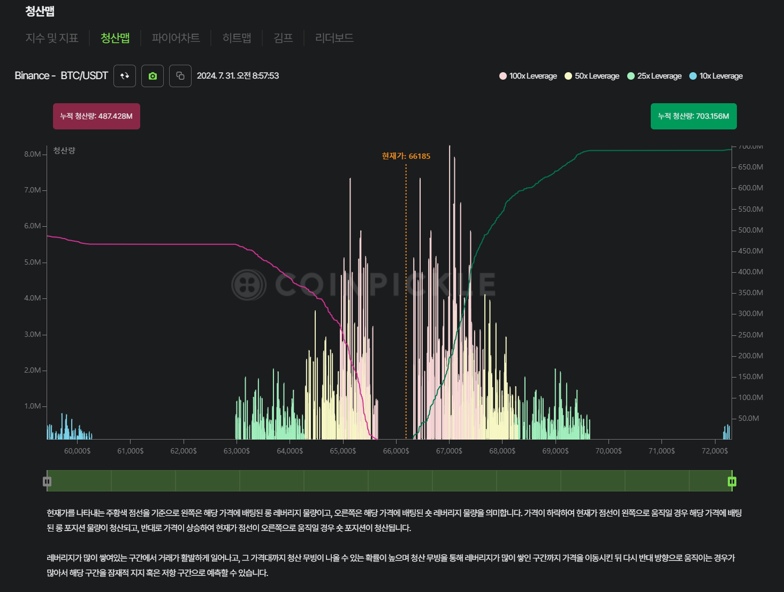Image resolution: width=784 pixels, height=592 pixels.
Task: Click the green 누적 청산량 703.156M badge
Action: [694, 116]
